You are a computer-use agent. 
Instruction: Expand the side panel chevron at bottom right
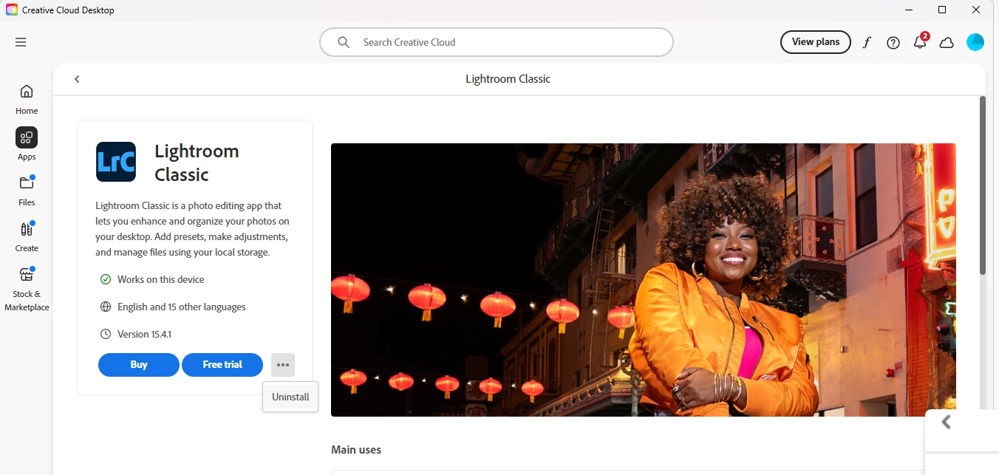947,422
